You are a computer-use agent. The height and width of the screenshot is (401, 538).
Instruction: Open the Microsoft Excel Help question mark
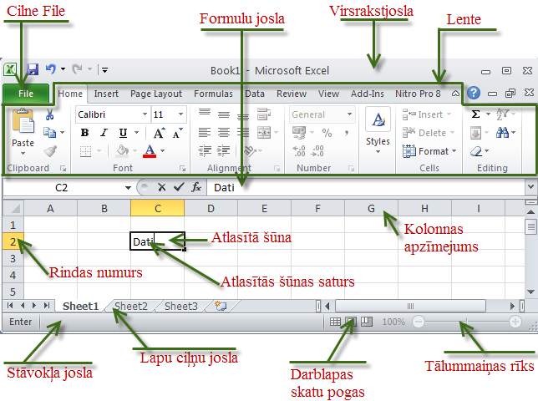point(474,94)
